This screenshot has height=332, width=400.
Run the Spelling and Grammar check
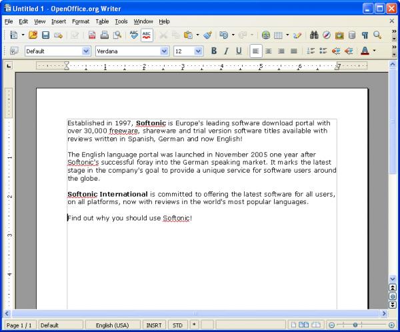[134, 35]
